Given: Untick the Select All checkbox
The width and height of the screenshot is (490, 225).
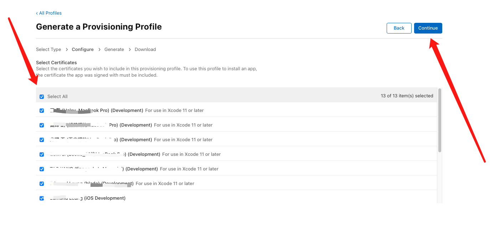Looking at the screenshot, I should click(42, 97).
